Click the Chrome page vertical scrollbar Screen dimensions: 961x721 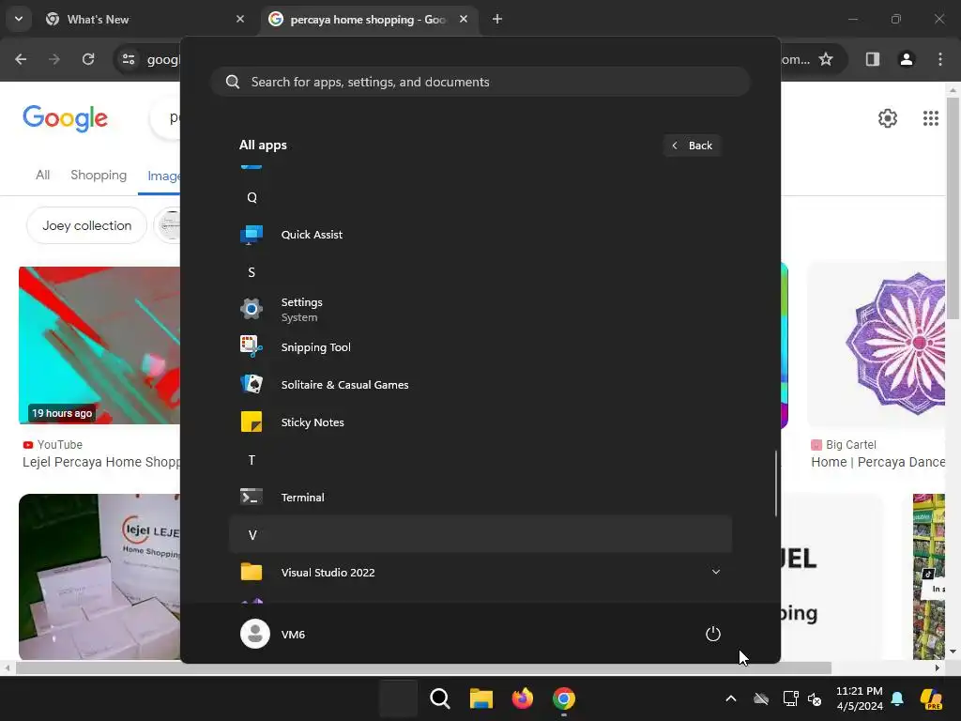[953, 208]
